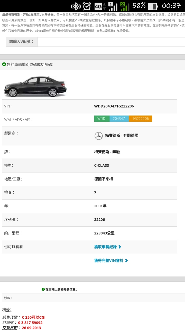Open the 獲取車輛紀錄 link
The height and width of the screenshot is (330, 185).
click(106, 247)
